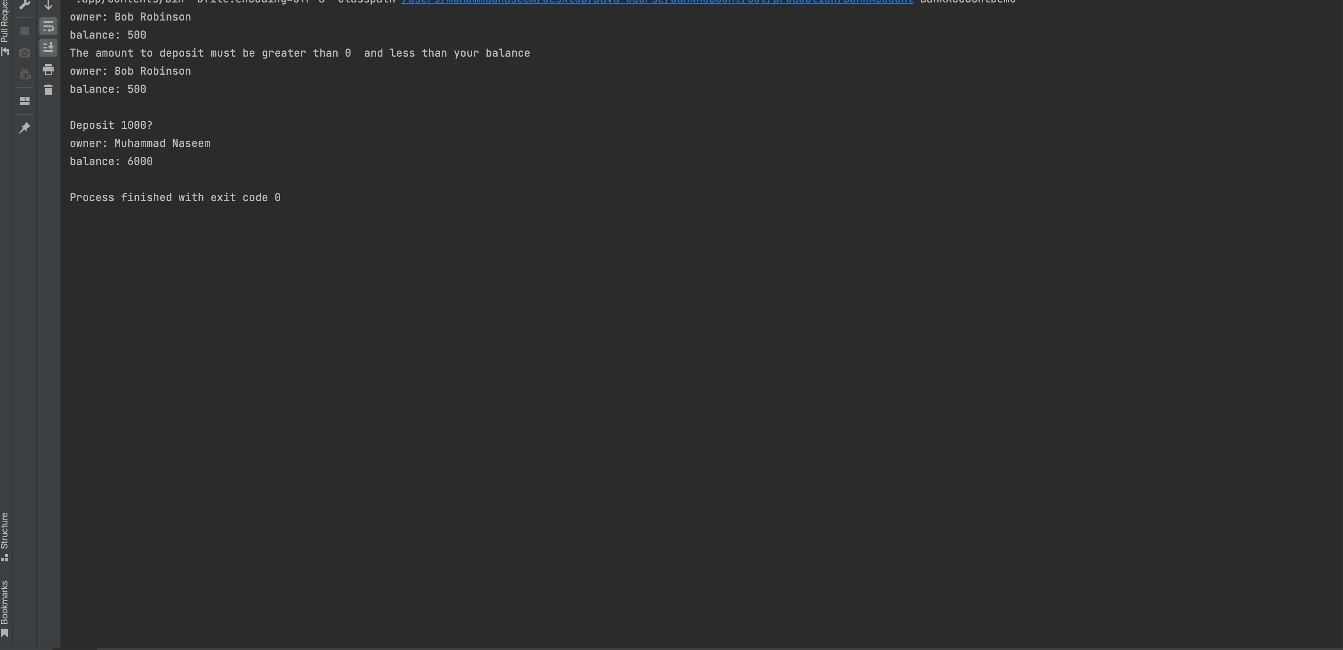Screen dimensions: 1343x650
Task: Click the "balance: 6000" output line
Action: (x=111, y=162)
